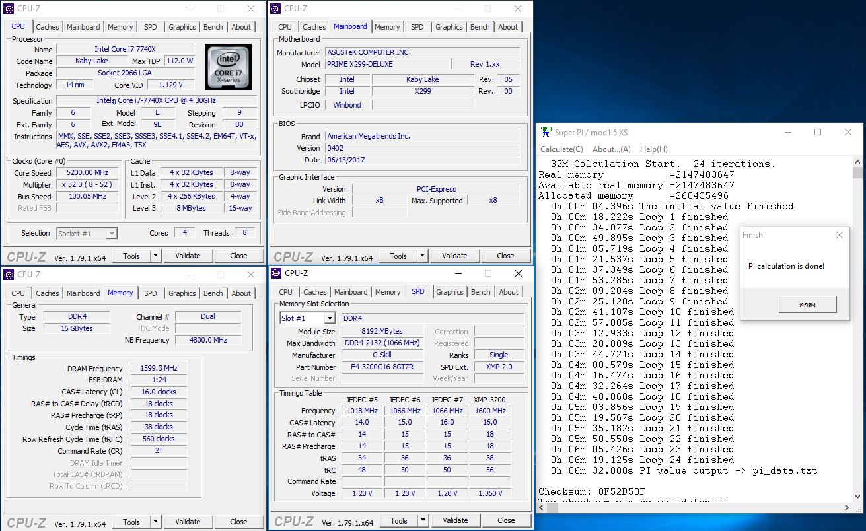
Task: Click Validate in the Memory timings window
Action: [188, 522]
